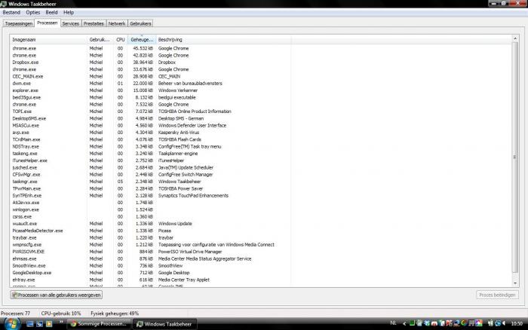
Task: Show hidden system tray icons arrow
Action: click(404, 324)
